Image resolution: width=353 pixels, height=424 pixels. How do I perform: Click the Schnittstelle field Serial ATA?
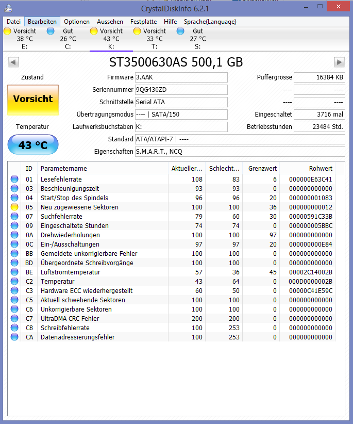(x=181, y=102)
